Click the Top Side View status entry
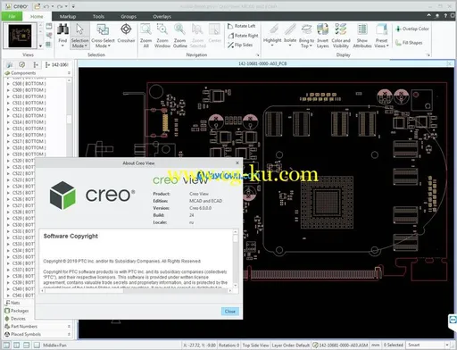The image size is (457, 350). [x=255, y=346]
